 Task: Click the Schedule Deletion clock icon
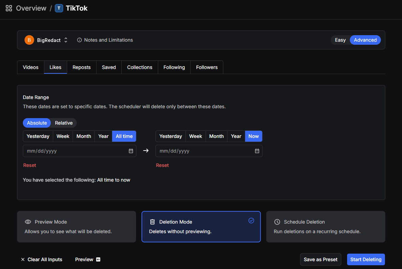coord(277,222)
